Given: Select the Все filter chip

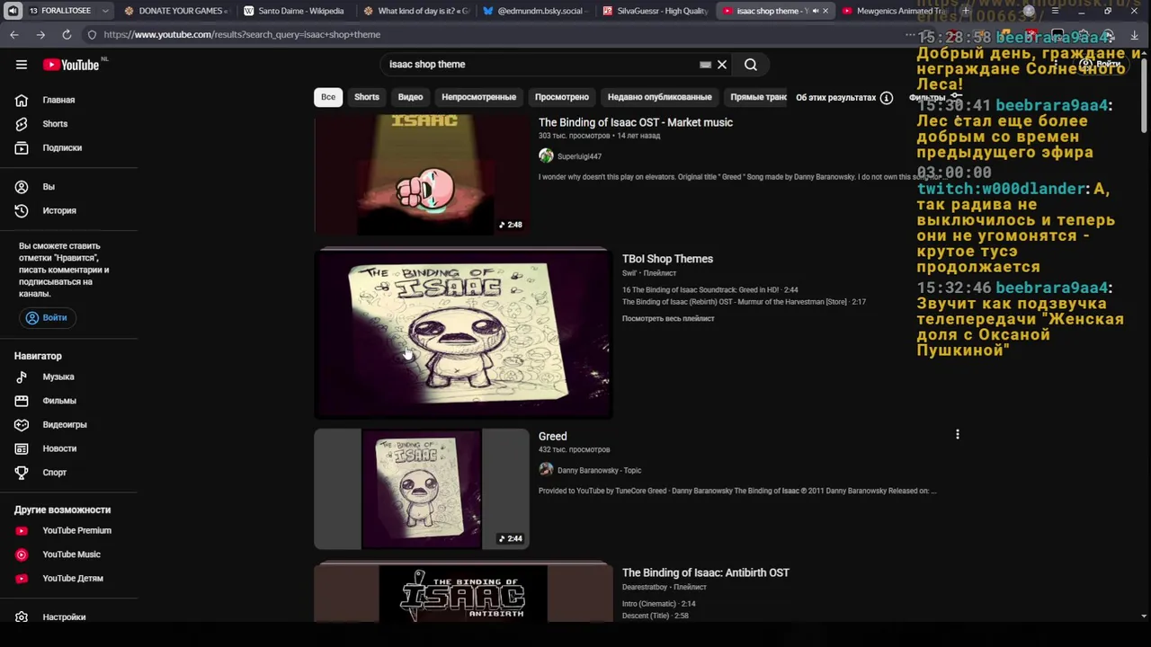Looking at the screenshot, I should [x=328, y=97].
